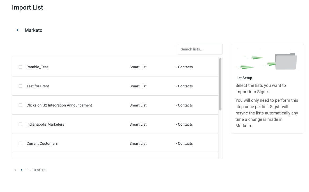Go back using the arrow beside Marketo
This screenshot has height=192, width=309.
(x=17, y=30)
